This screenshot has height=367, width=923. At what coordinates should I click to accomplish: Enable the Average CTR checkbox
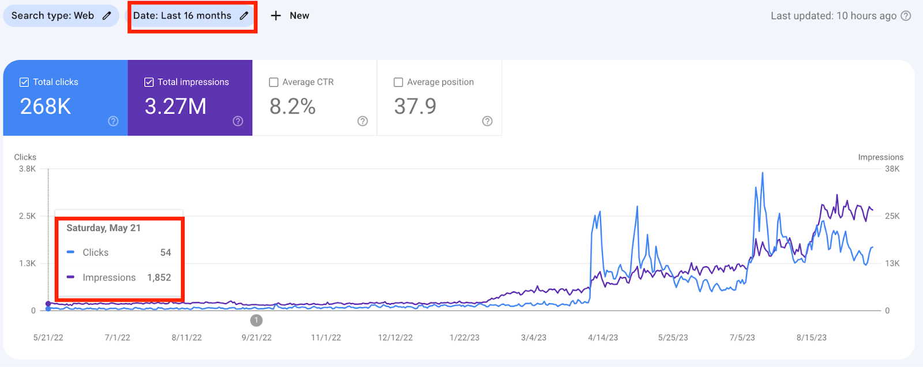(274, 82)
